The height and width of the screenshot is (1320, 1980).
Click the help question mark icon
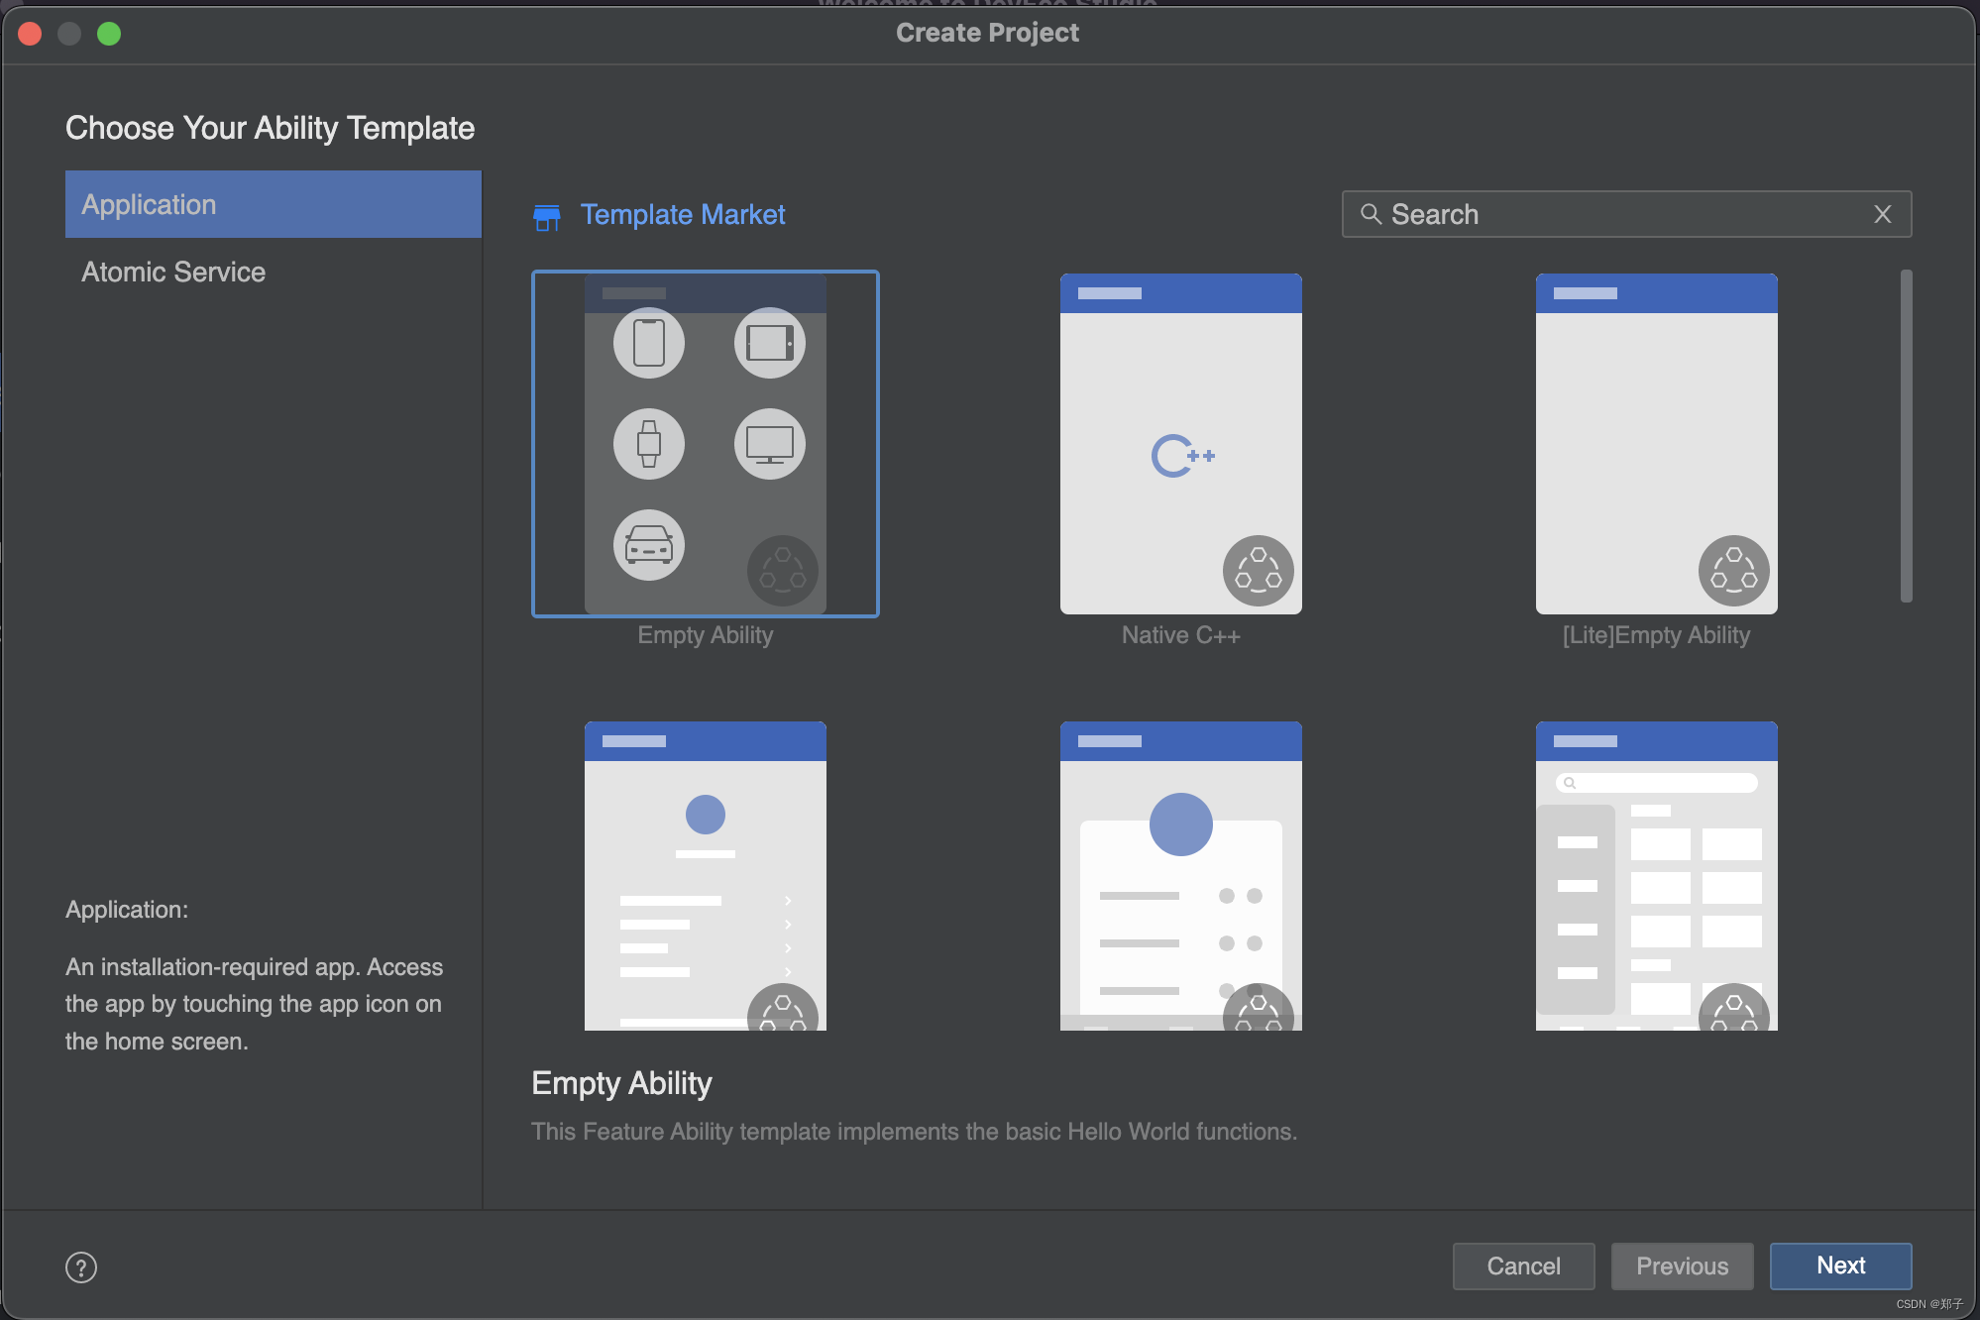point(81,1265)
